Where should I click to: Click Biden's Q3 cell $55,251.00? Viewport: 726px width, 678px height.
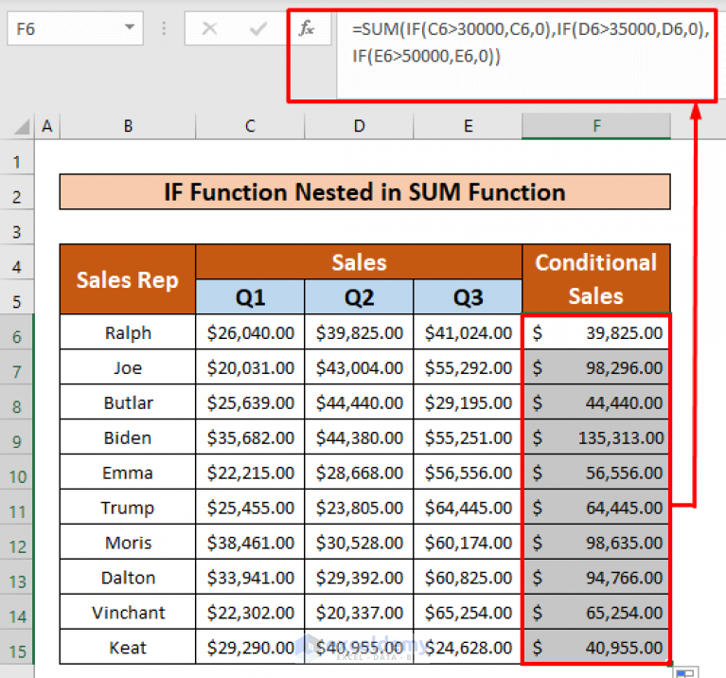[x=468, y=437]
